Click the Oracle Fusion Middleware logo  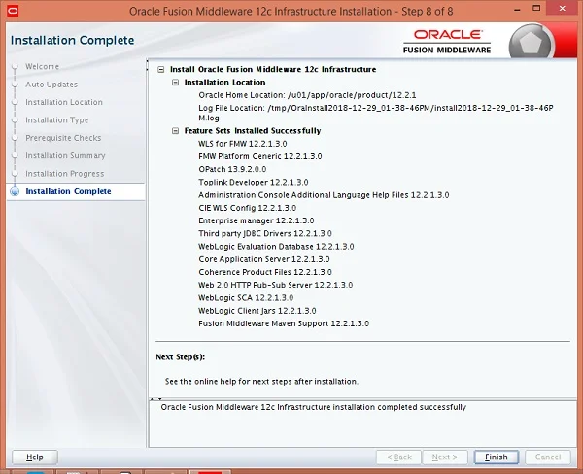pyautogui.click(x=447, y=41)
